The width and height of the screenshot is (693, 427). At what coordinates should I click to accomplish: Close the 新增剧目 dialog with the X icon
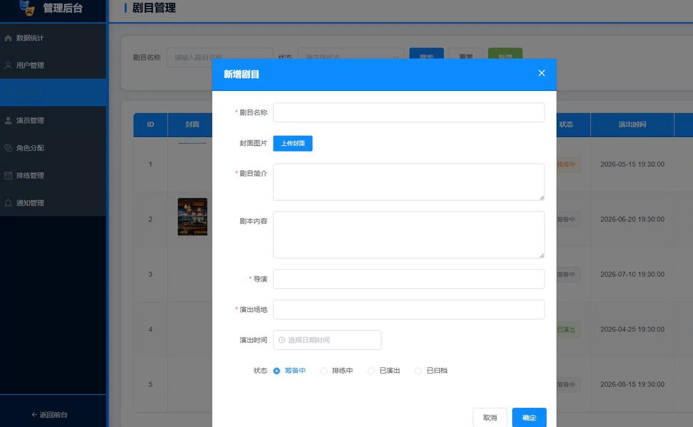coord(541,73)
